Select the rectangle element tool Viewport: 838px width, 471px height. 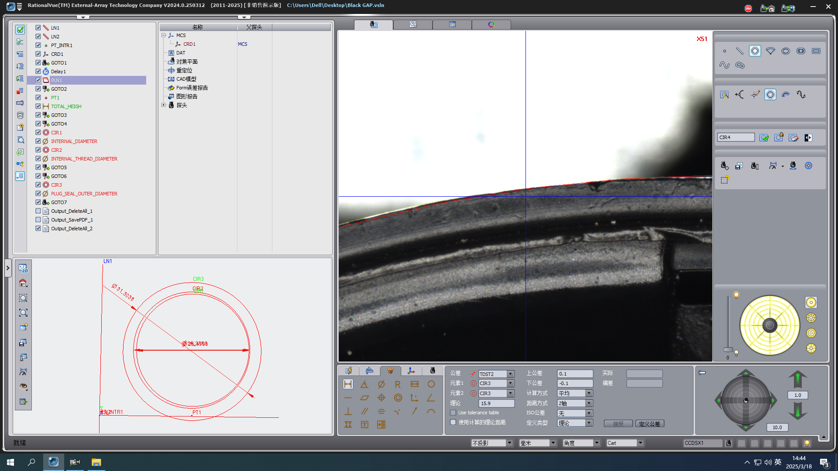[x=816, y=51]
